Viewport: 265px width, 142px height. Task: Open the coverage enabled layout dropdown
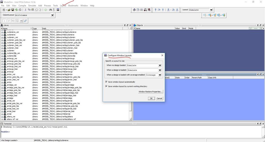[x=160, y=75]
